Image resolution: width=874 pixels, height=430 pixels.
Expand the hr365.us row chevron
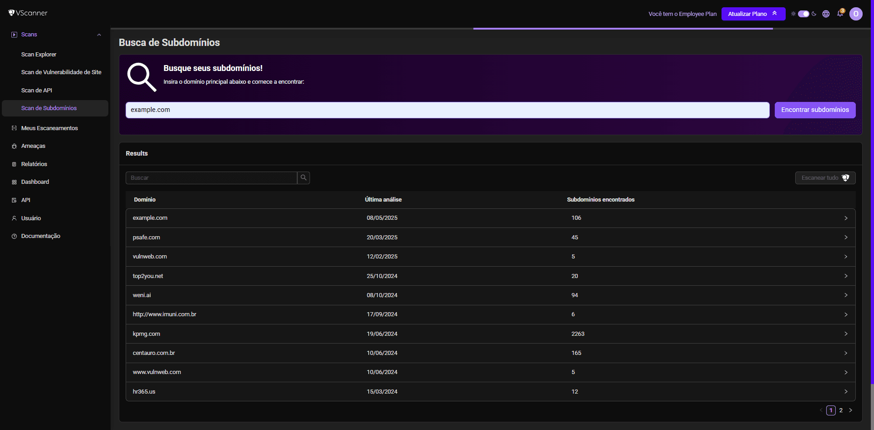click(x=846, y=392)
